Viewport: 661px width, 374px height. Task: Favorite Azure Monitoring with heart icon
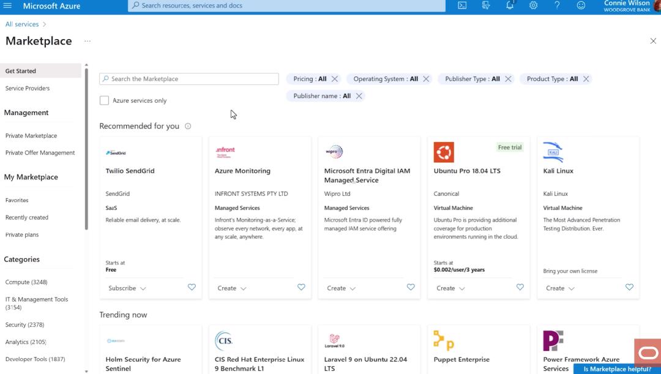[301, 287]
